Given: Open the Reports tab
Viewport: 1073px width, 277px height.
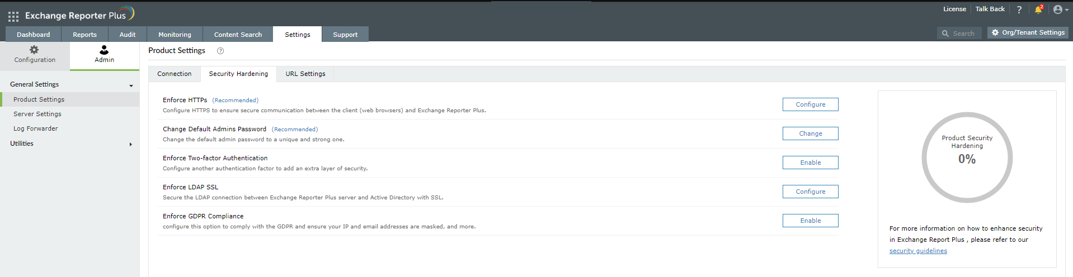Looking at the screenshot, I should tap(84, 34).
